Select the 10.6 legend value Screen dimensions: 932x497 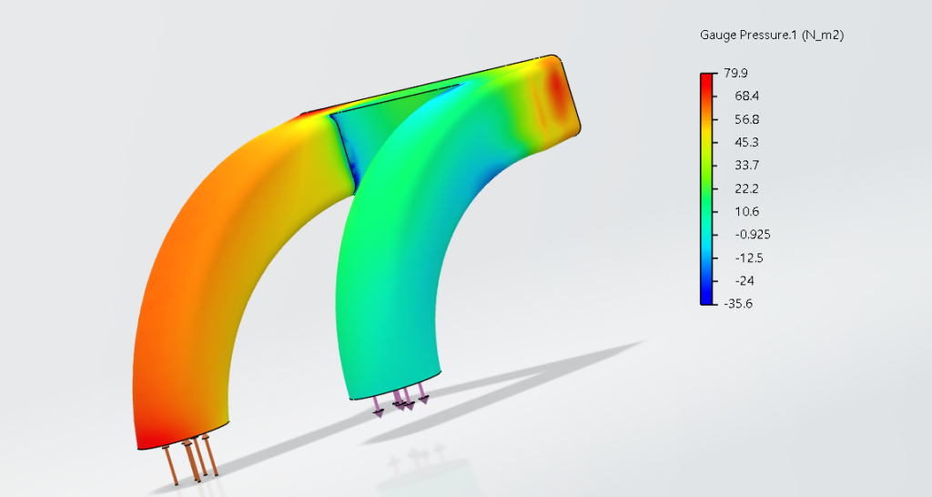(x=747, y=212)
